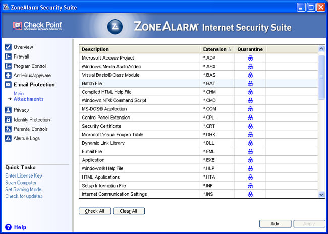The image size is (328, 234).
Task: Open the Enter License Key link
Action: [x=24, y=175]
